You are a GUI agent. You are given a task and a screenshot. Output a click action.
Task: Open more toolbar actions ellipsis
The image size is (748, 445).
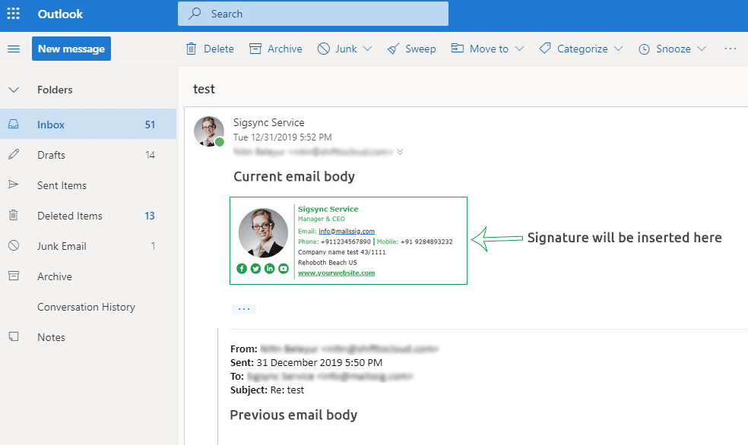[731, 49]
